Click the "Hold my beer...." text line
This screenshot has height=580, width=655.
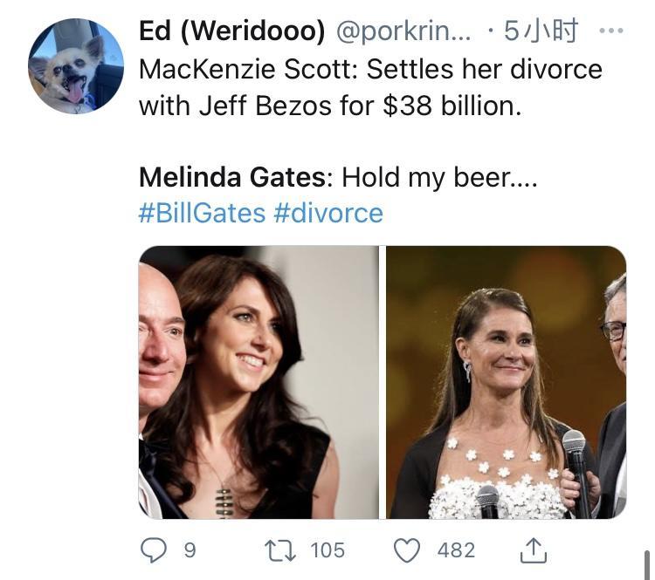click(438, 177)
